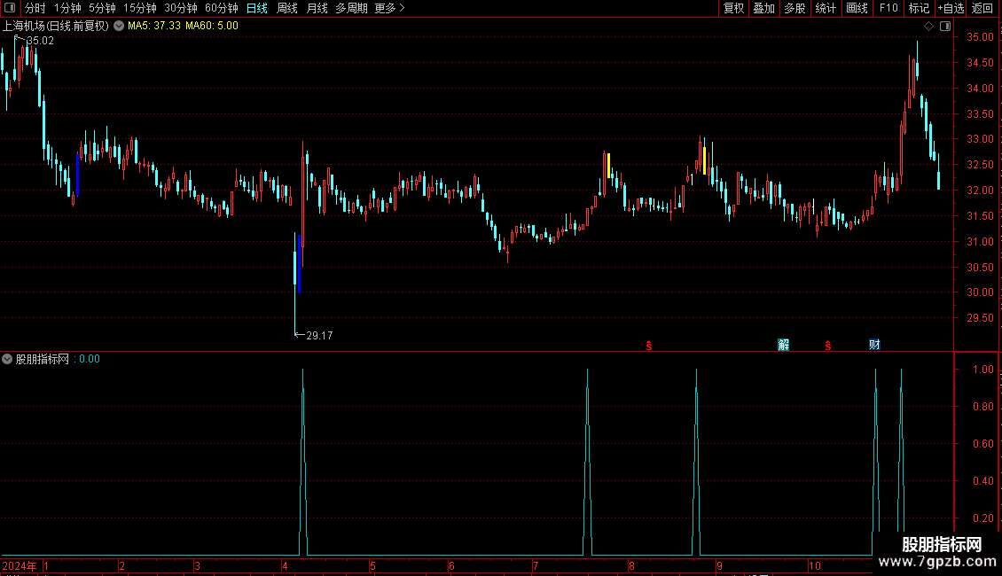Expand the 股朋指标网 indicator dropdown circle
The image size is (1002, 576).
click(x=7, y=359)
